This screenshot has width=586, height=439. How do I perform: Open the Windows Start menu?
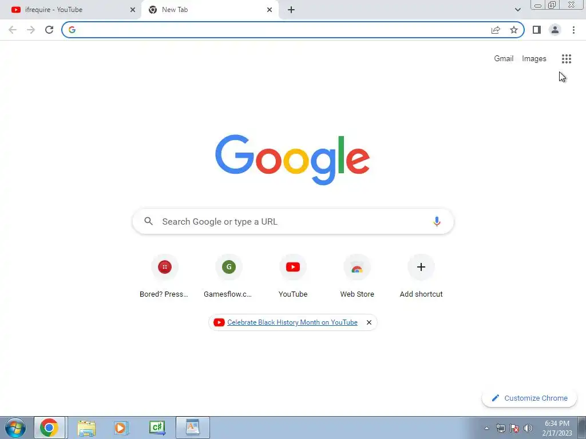15,428
